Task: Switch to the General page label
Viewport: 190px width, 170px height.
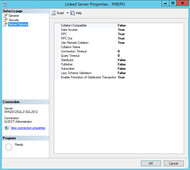Action: 14,16
